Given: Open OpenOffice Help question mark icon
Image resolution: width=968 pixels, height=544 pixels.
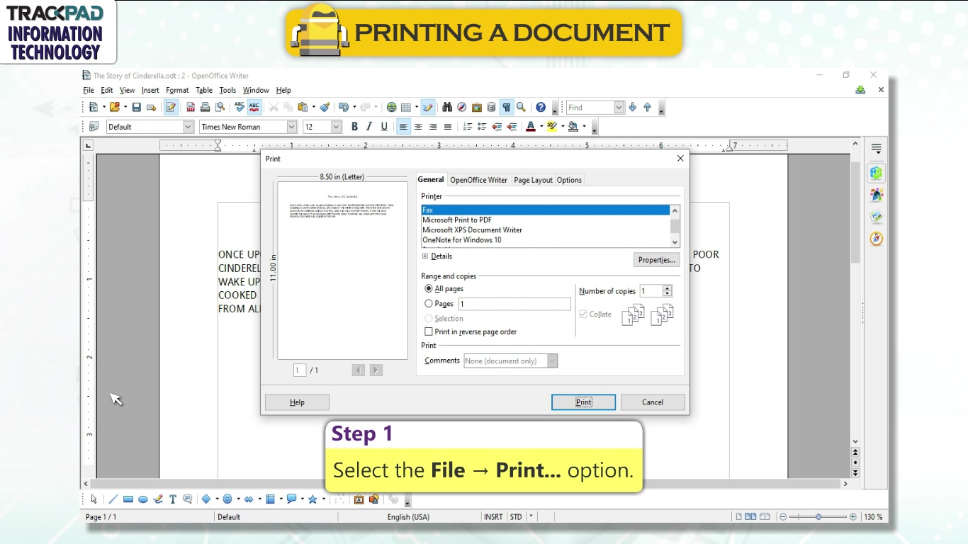Looking at the screenshot, I should [x=541, y=108].
